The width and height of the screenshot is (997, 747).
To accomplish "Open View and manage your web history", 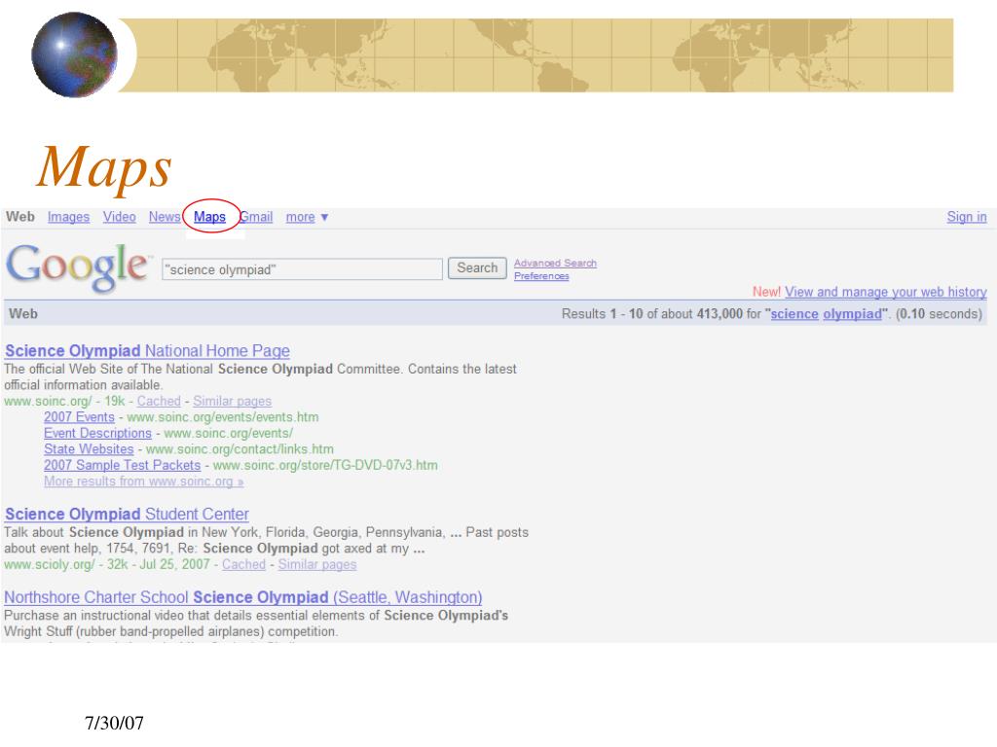I will [886, 292].
